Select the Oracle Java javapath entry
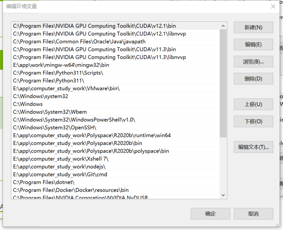Image resolution: width=283 pixels, height=230 pixels. click(x=79, y=41)
